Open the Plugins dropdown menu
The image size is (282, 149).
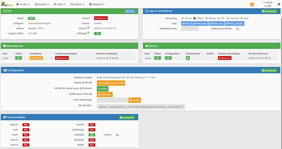pyautogui.click(x=77, y=4)
